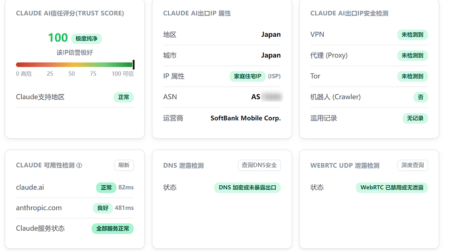
Task: Click the 运营商 label
Action: [173, 118]
